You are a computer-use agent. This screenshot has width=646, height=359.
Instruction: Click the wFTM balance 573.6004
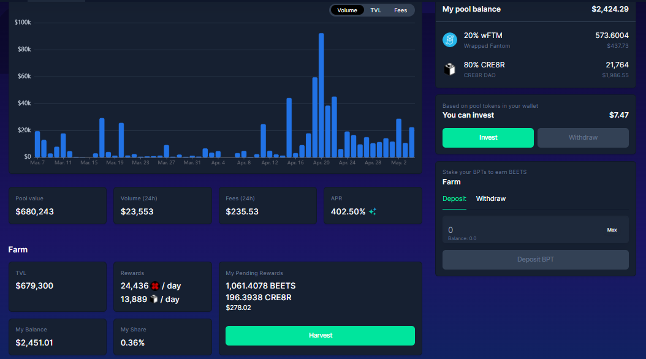tap(612, 36)
